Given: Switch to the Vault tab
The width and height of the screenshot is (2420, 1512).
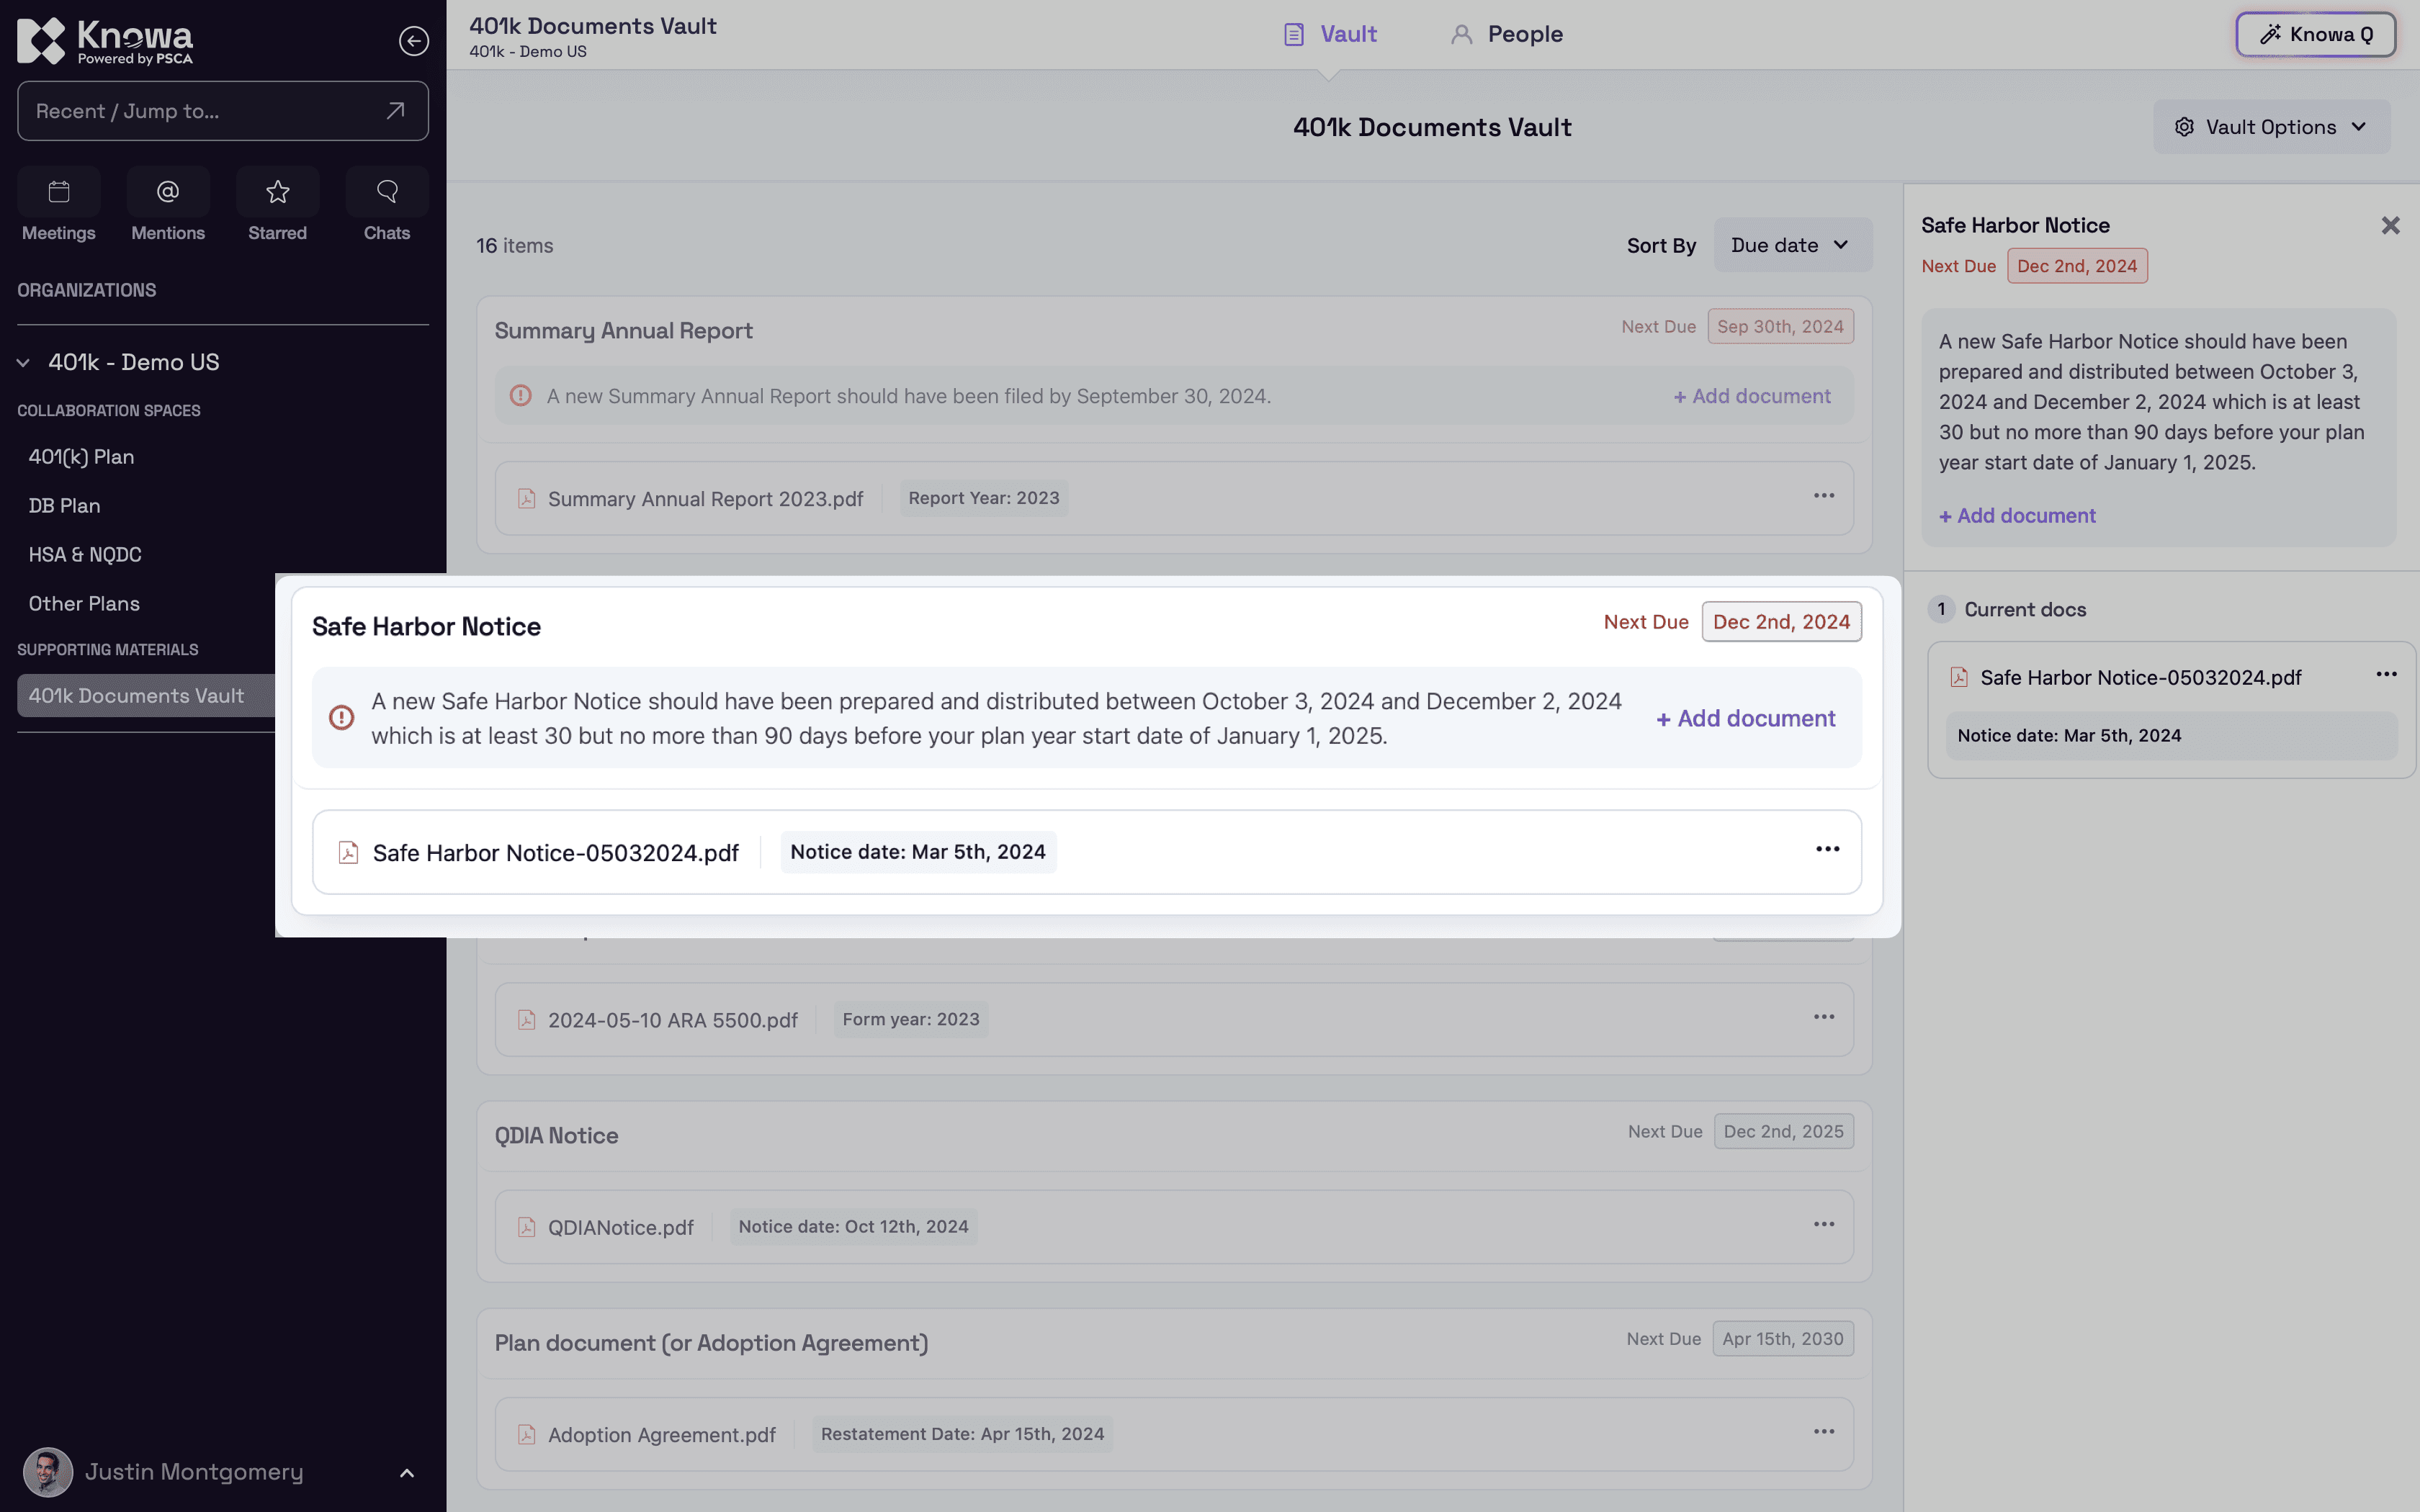Looking at the screenshot, I should [1330, 35].
